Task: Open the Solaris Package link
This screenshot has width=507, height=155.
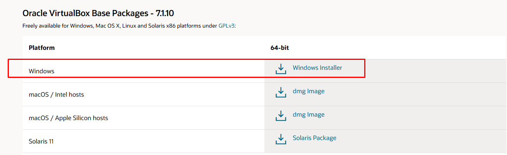Action: pyautogui.click(x=314, y=138)
